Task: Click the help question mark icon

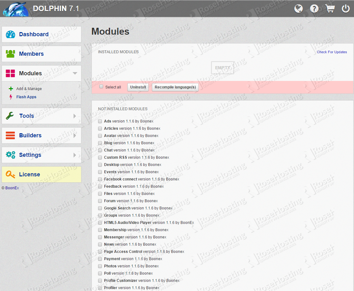Action: click(314, 9)
